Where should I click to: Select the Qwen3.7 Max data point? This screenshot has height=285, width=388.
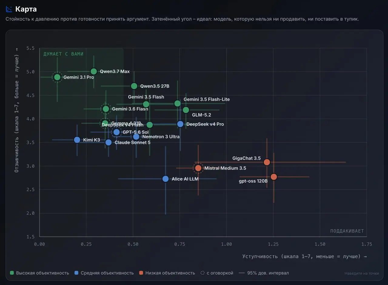[x=94, y=72]
